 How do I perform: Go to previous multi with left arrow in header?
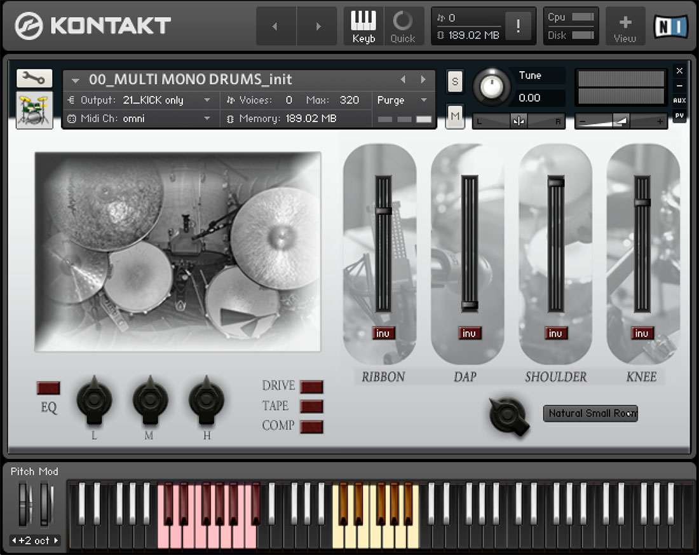click(x=276, y=26)
